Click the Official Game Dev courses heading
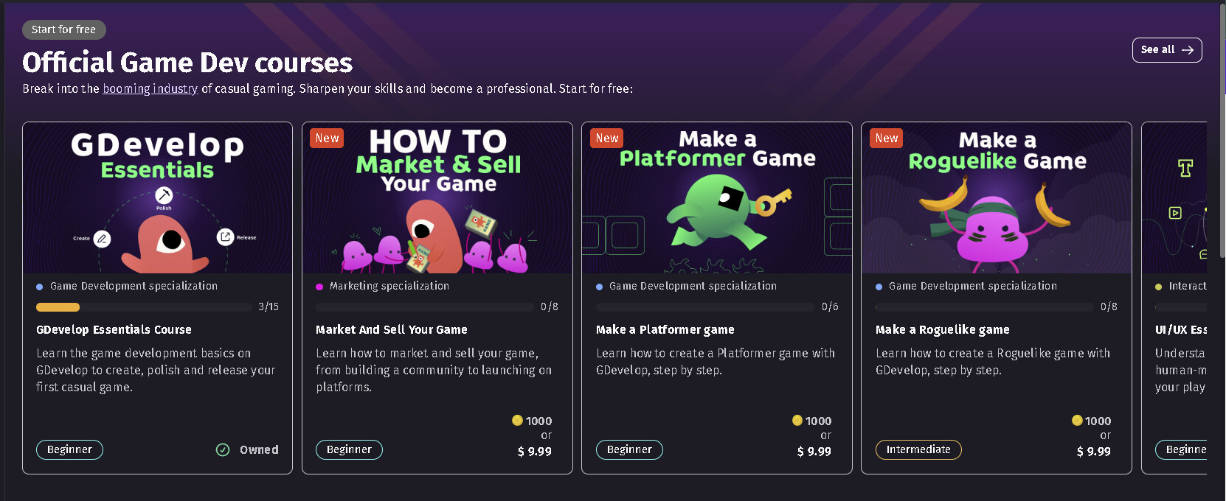This screenshot has height=501, width=1226. click(187, 63)
